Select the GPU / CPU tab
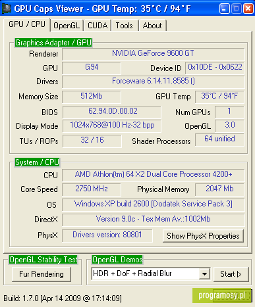This screenshot has height=307, width=255. coord(27,24)
